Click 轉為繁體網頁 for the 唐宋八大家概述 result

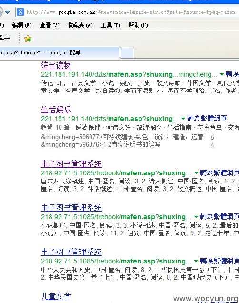(219, 172)
